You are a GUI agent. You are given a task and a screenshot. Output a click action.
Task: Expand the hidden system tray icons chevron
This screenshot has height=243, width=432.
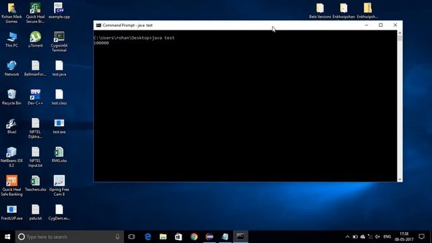[x=348, y=237]
